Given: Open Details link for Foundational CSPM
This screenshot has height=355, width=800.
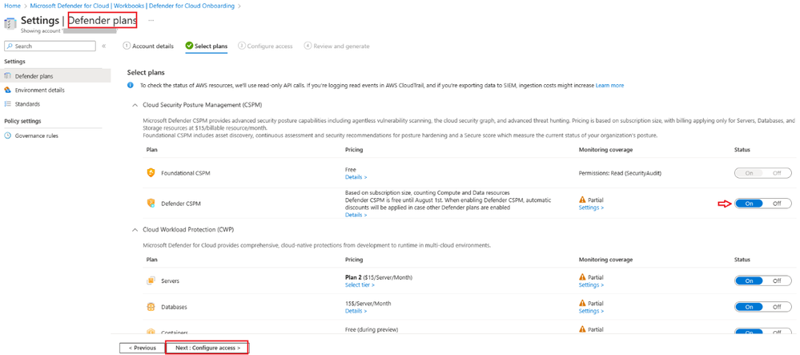Looking at the screenshot, I should click(x=356, y=177).
